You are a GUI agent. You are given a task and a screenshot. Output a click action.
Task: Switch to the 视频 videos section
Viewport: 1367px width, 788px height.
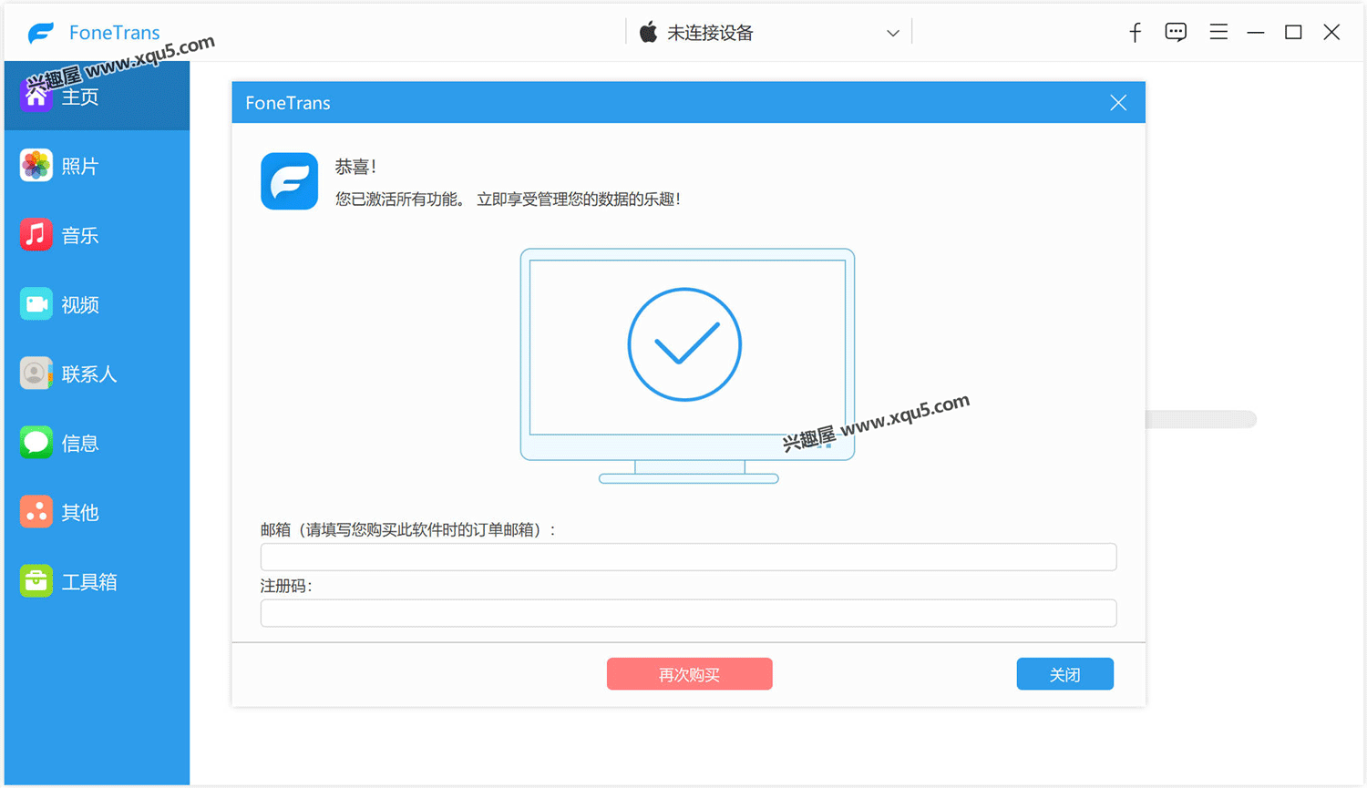pyautogui.click(x=97, y=304)
